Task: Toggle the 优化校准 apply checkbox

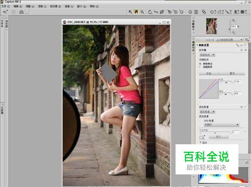Action: [245, 107]
